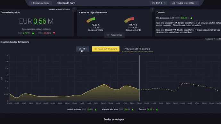Open link to évaluer les options
The image size is (221, 124).
point(187,25)
